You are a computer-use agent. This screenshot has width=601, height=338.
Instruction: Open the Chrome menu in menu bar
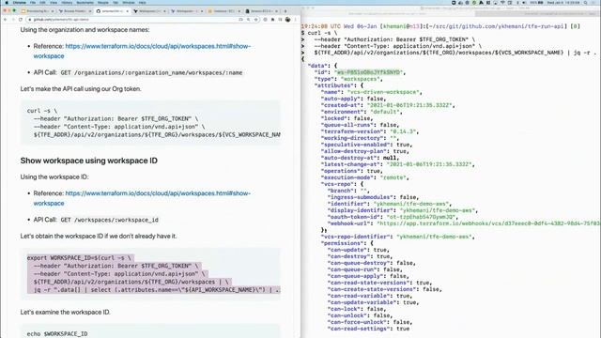[19, 2]
